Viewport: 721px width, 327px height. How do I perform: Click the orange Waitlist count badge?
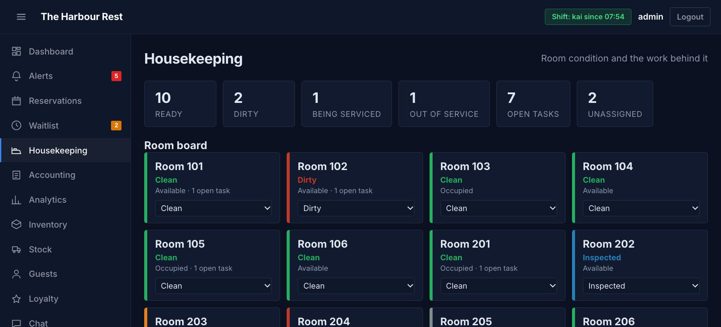116,126
